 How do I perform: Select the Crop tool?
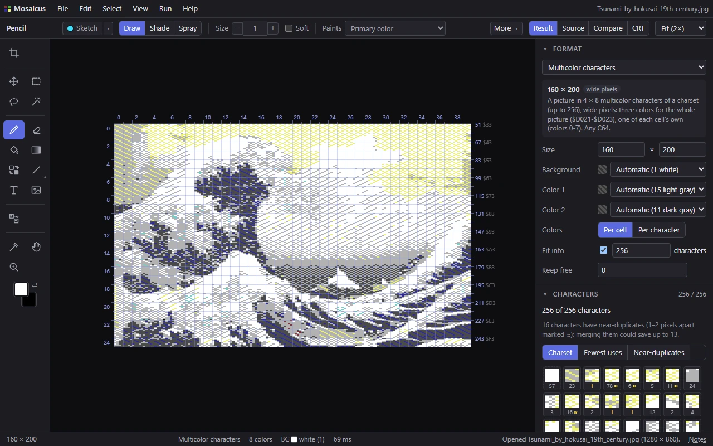[x=14, y=53]
